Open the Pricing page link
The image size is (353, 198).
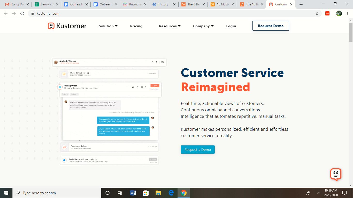pyautogui.click(x=136, y=26)
